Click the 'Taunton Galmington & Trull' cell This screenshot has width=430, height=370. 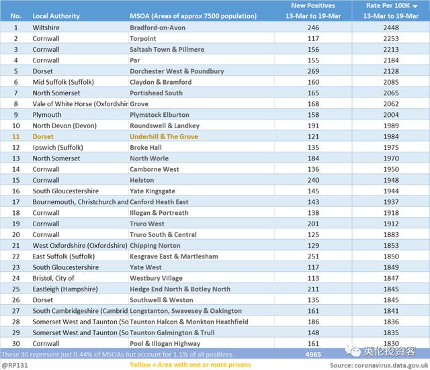pos(172,332)
